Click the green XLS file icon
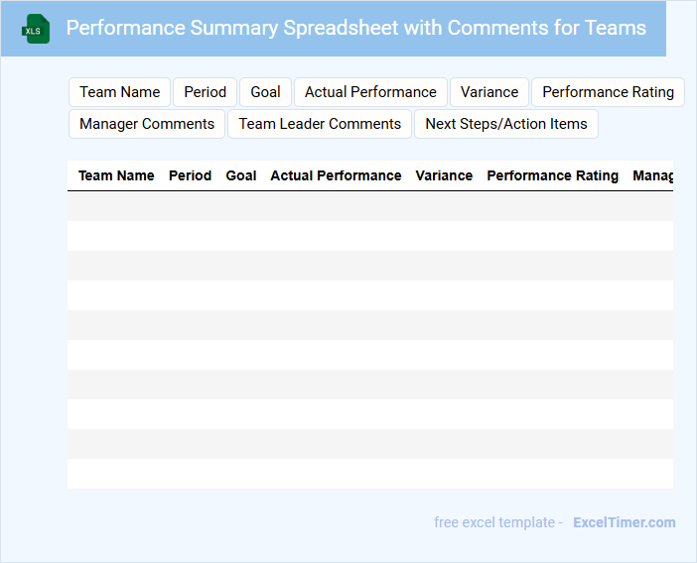Screen dimensions: 697x563 tap(36, 29)
